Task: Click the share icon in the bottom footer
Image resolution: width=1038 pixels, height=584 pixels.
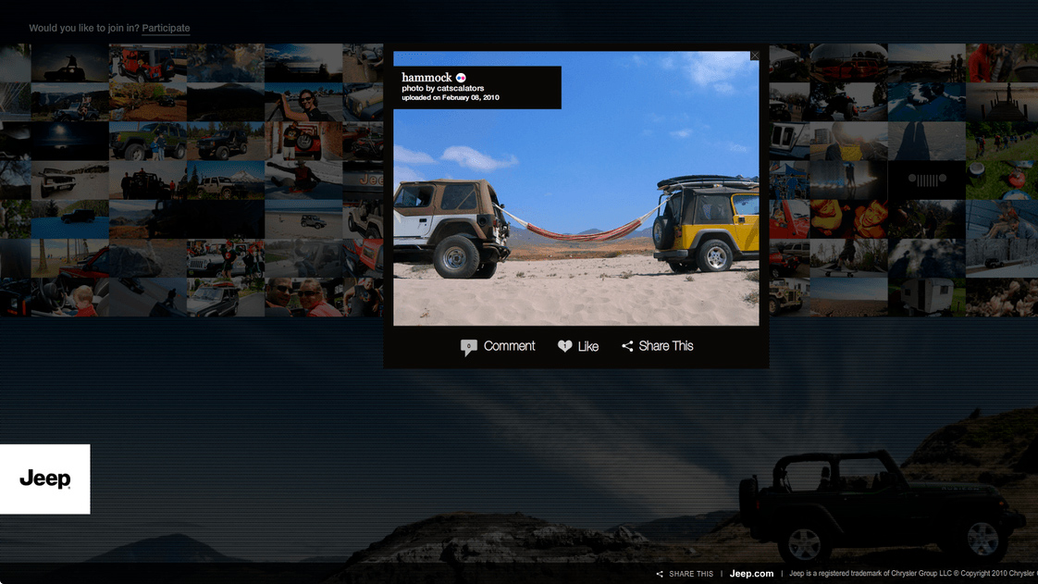Action: (659, 574)
